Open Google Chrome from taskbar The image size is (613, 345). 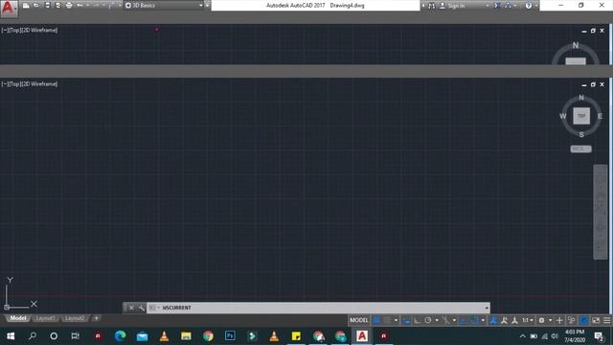point(208,336)
